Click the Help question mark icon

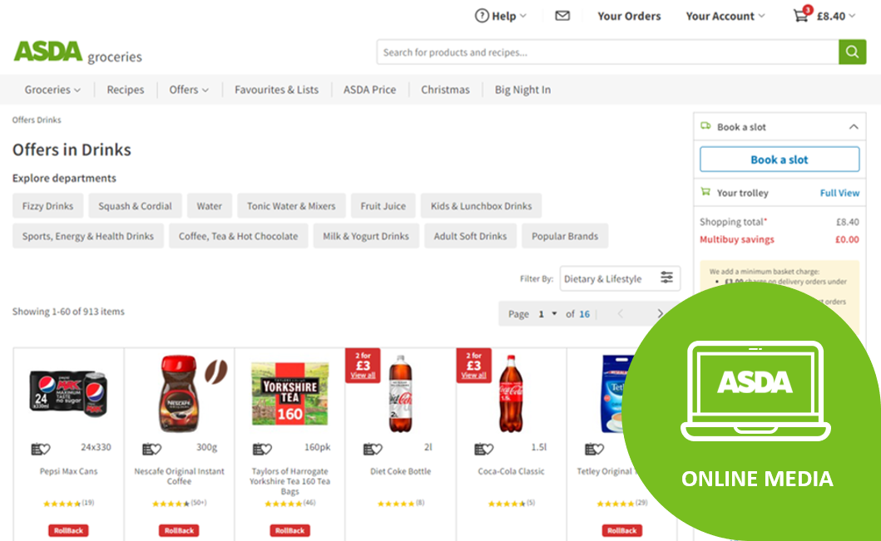point(482,16)
